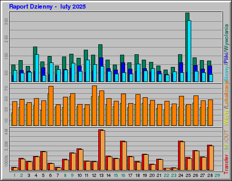
Task: Click day label 26 on the x-axis
Action: pyautogui.click(x=195, y=176)
